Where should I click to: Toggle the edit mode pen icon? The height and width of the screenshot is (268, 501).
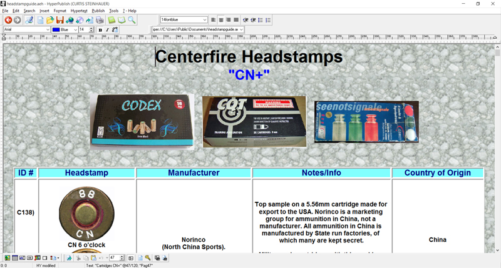point(29,20)
